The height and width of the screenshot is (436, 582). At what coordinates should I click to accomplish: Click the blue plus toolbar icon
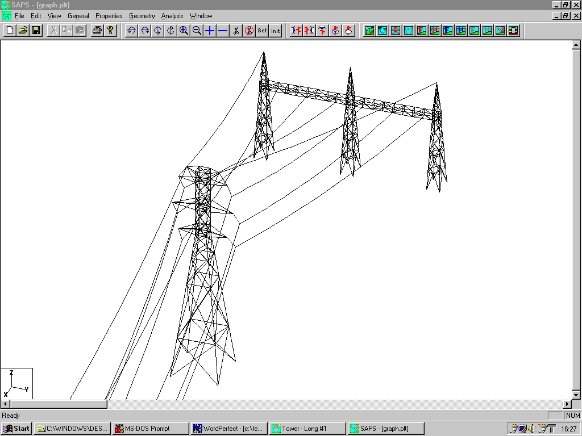click(x=210, y=31)
